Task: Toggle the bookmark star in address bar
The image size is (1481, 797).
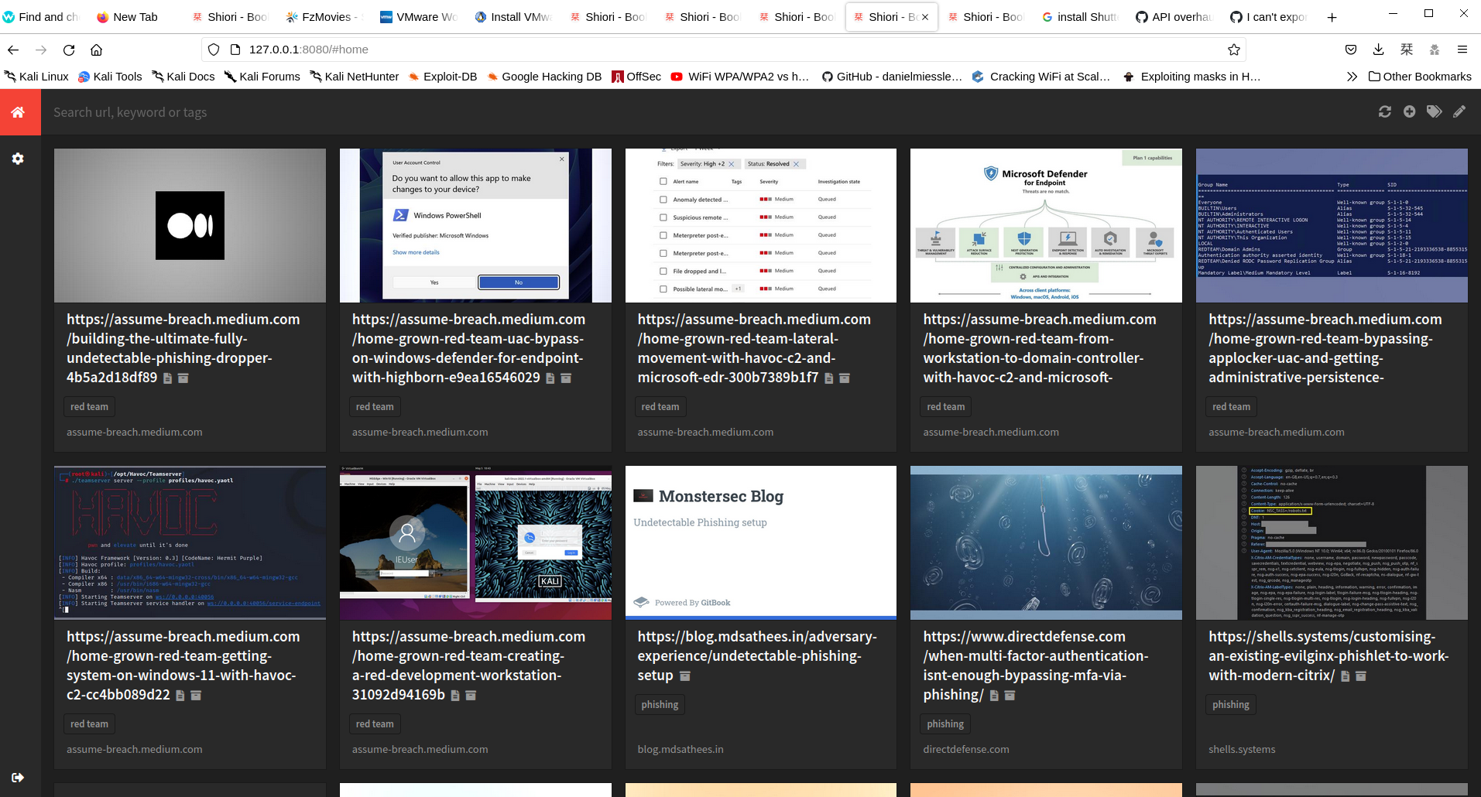Action: pyautogui.click(x=1232, y=49)
